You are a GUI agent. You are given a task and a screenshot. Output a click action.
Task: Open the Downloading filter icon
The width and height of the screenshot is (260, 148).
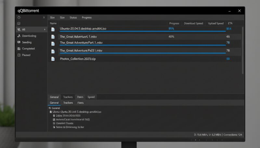tap(19, 36)
